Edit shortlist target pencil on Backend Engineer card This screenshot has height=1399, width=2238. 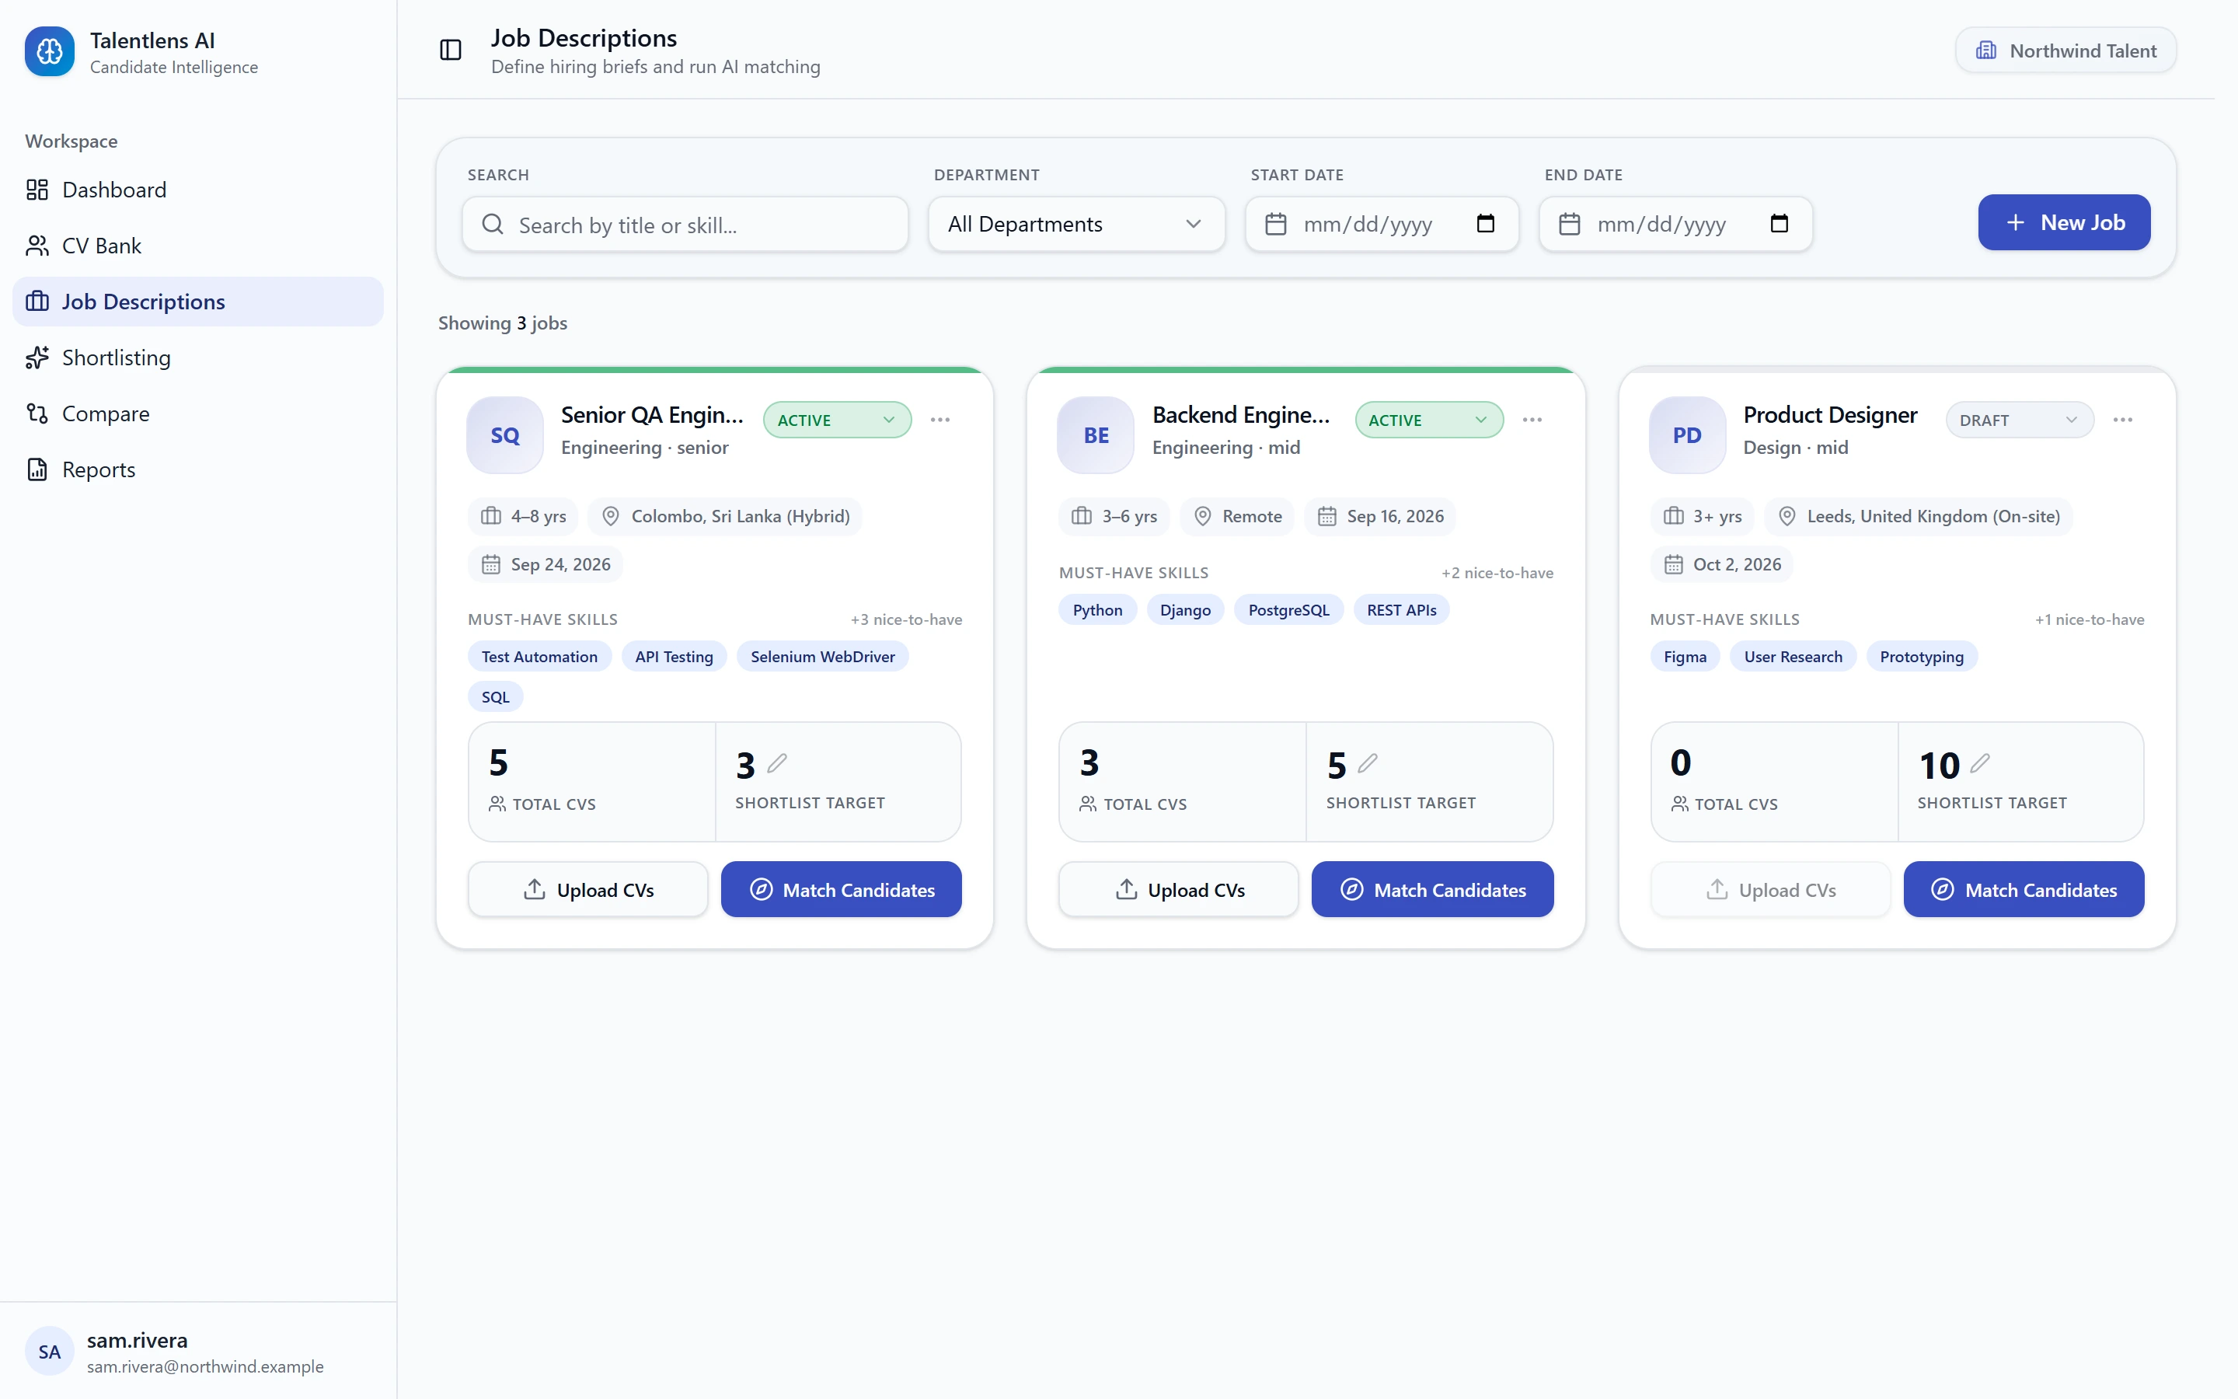pos(1368,763)
